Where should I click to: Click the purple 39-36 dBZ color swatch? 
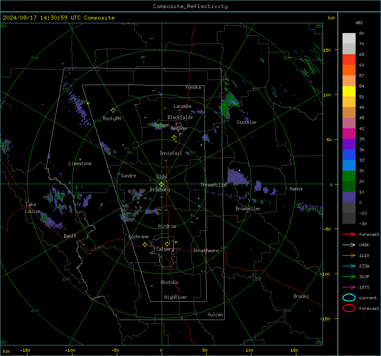(349, 144)
